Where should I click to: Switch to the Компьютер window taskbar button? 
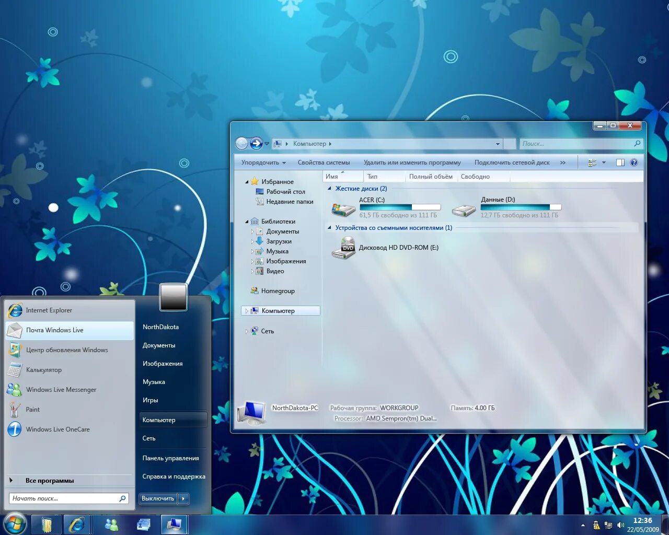pyautogui.click(x=174, y=525)
